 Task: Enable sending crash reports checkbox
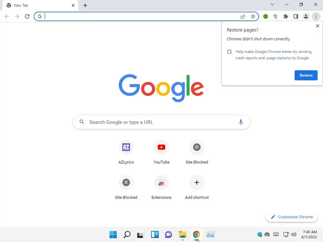229,52
